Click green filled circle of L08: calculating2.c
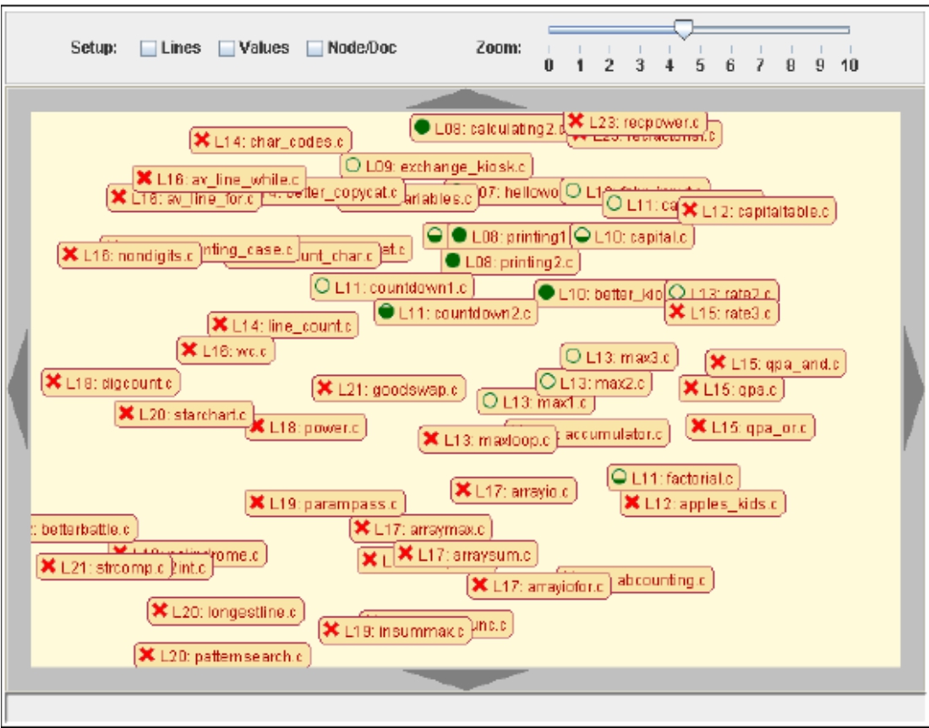Viewport: 929px width, 728px height. [422, 128]
